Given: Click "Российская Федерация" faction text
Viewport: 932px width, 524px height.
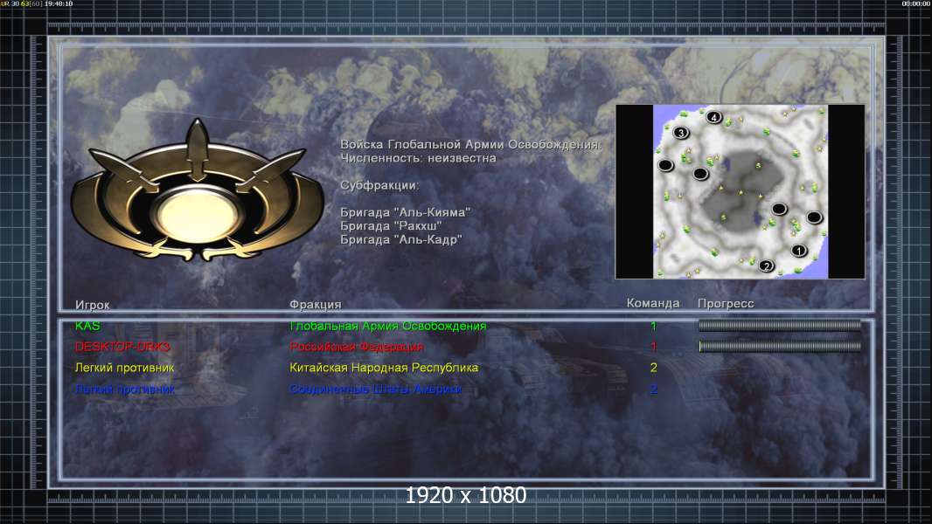Looking at the screenshot, I should [x=357, y=347].
